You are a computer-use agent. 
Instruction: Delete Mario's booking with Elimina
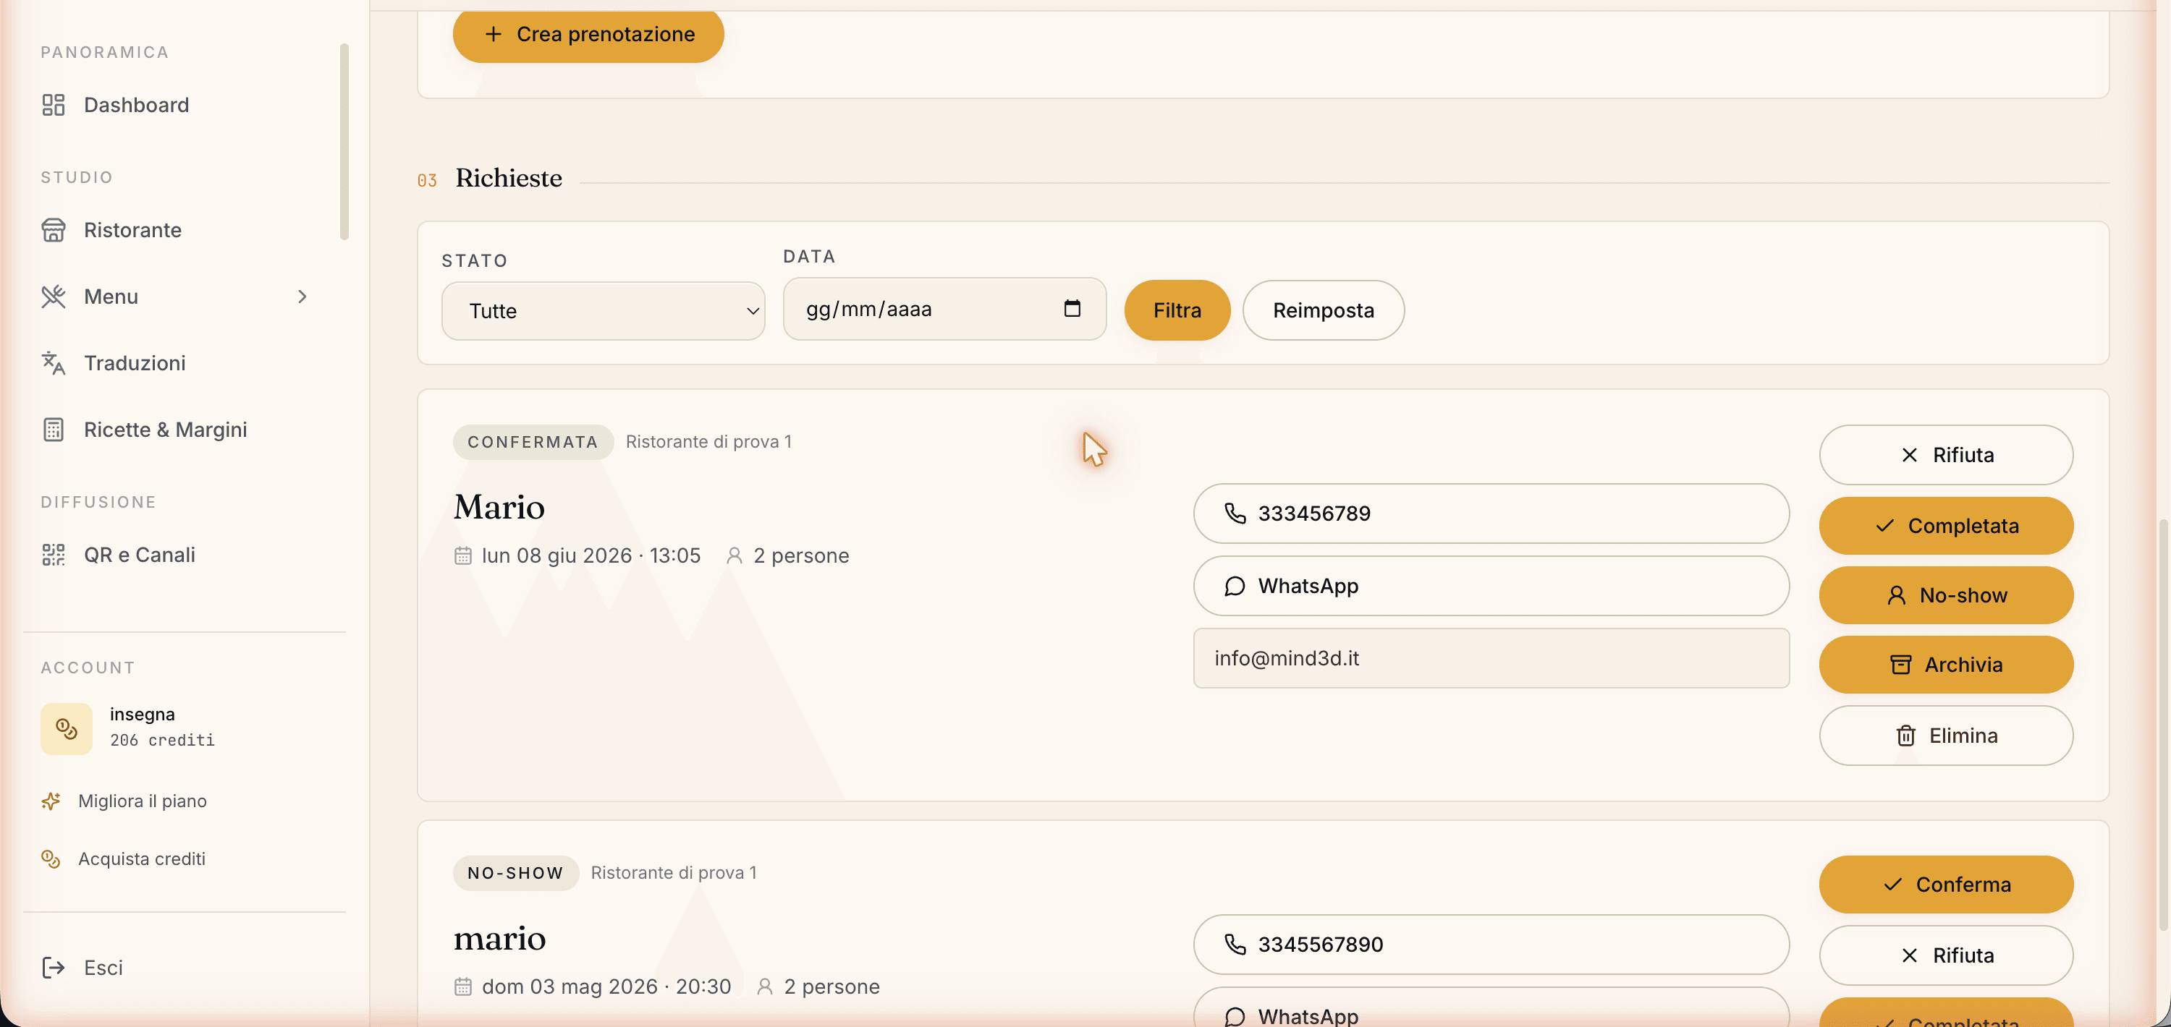(1945, 736)
